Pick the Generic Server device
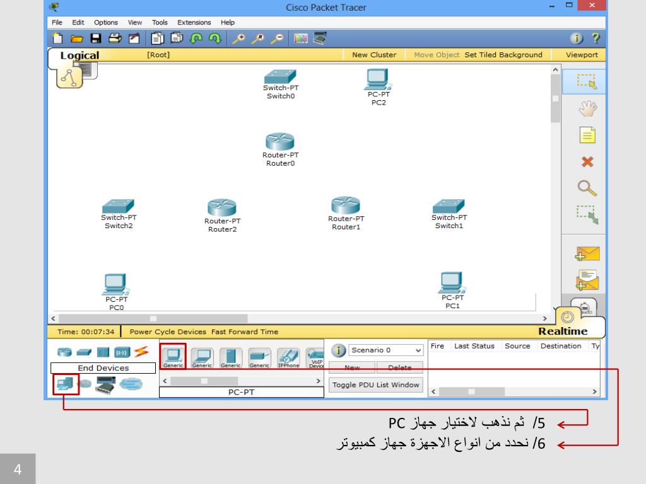This screenshot has width=646, height=484. pos(230,358)
